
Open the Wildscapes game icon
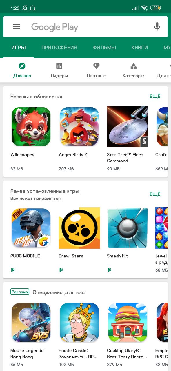[x=31, y=126]
